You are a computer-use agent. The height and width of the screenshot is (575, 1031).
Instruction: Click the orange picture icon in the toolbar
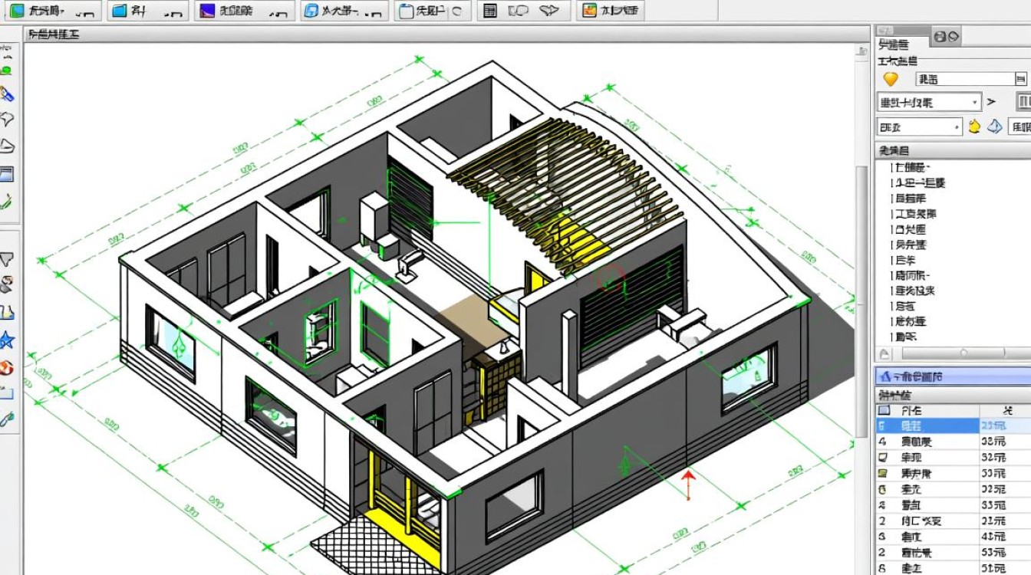(x=589, y=11)
